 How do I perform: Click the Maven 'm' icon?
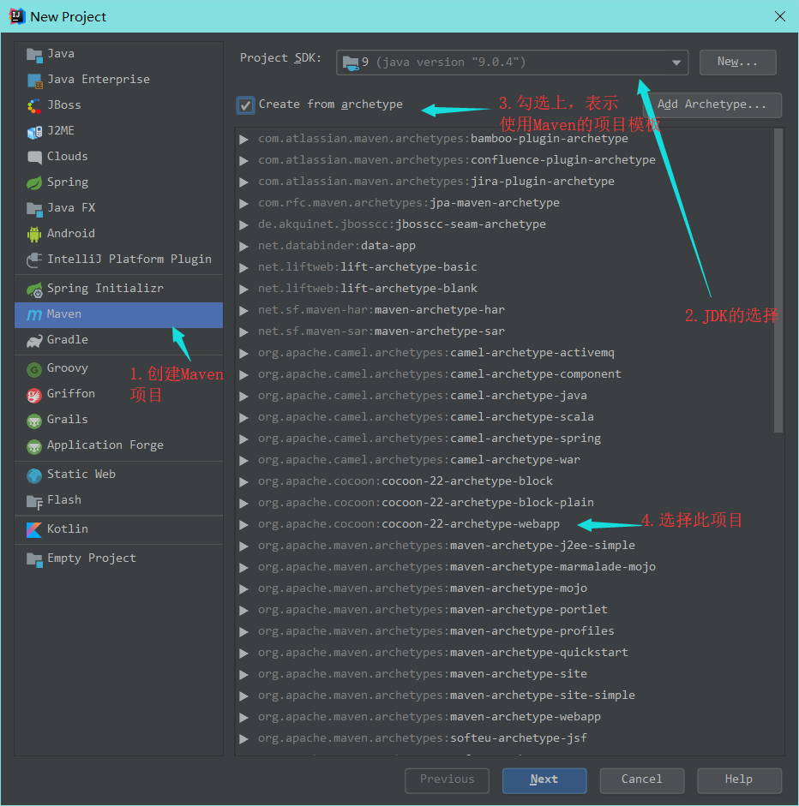pyautogui.click(x=34, y=314)
